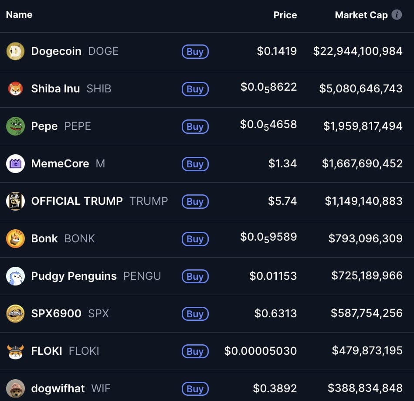Click Buy button for Pepe
414x401 pixels.
point(195,127)
